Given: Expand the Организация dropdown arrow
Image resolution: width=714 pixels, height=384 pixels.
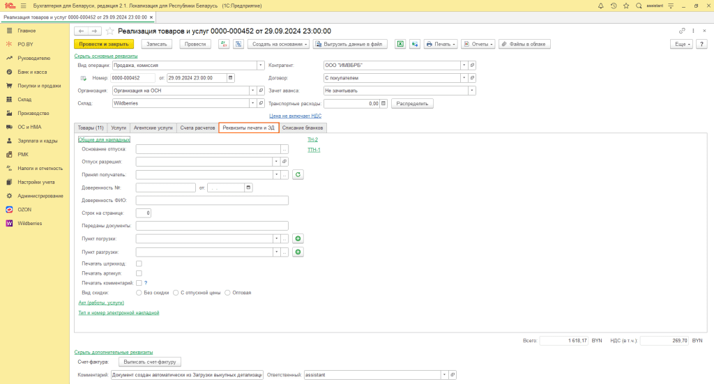Looking at the screenshot, I should click(x=252, y=91).
